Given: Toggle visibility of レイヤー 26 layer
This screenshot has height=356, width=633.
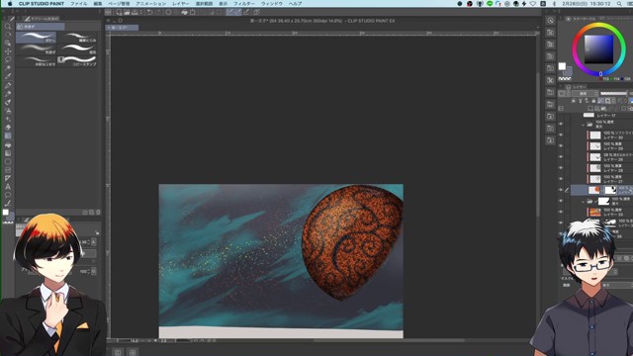Looking at the screenshot, I should (561, 157).
